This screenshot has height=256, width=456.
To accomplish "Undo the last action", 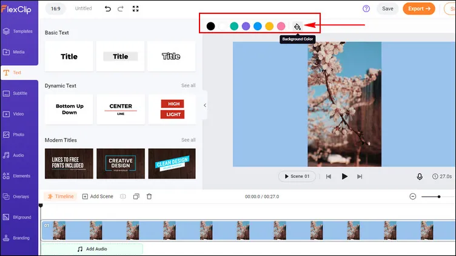I will (107, 8).
